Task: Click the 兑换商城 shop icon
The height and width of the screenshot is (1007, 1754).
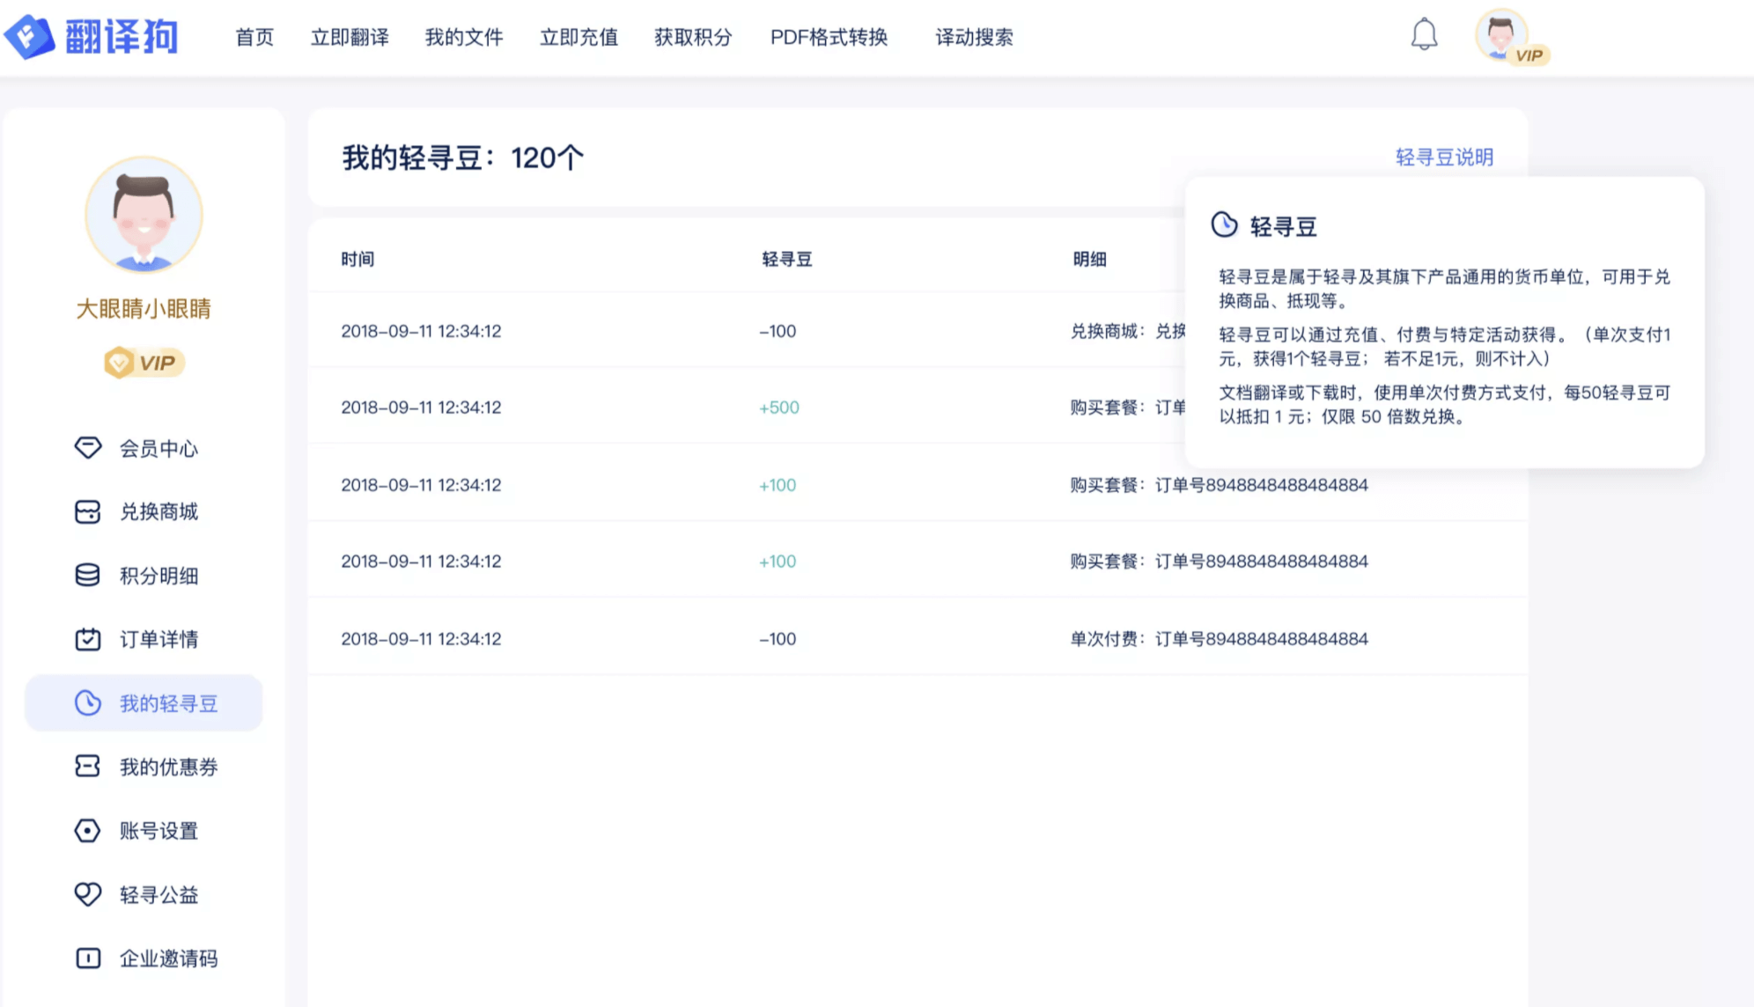Action: (87, 511)
